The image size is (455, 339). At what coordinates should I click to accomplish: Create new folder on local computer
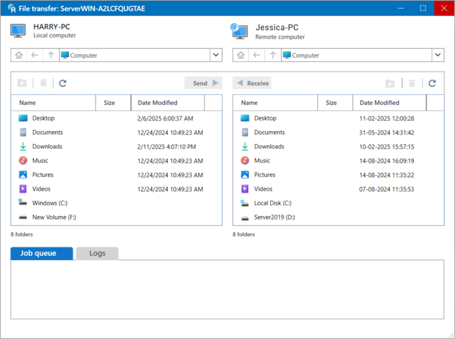[x=22, y=84]
